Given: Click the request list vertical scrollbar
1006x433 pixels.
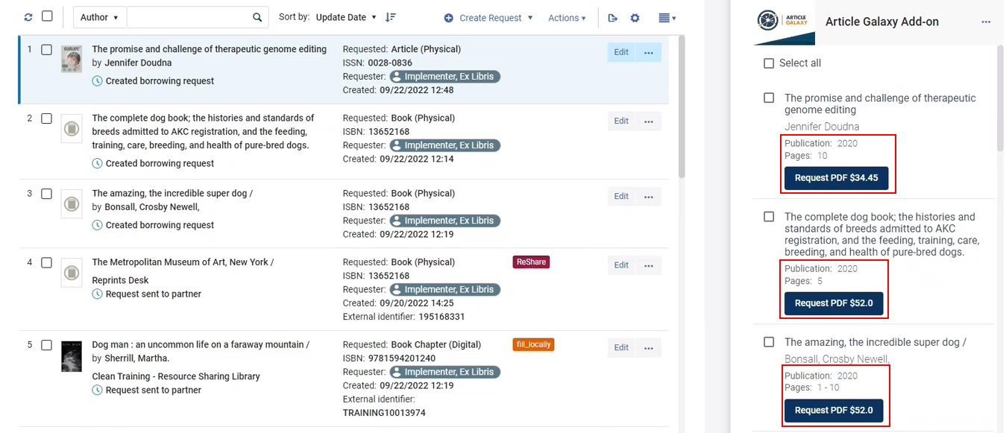Looking at the screenshot, I should click(682, 112).
